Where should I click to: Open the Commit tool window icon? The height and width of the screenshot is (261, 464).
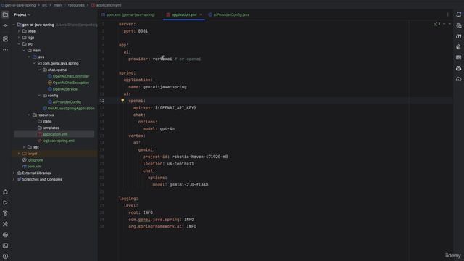pyautogui.click(x=5, y=25)
